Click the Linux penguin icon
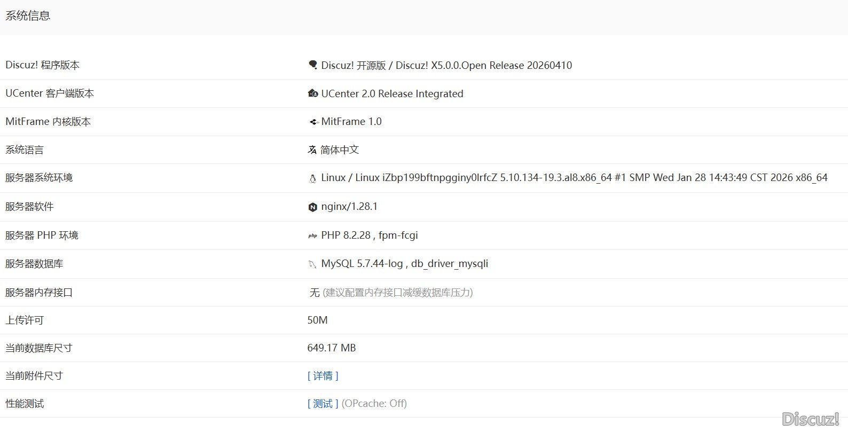The image size is (848, 432). [x=312, y=178]
